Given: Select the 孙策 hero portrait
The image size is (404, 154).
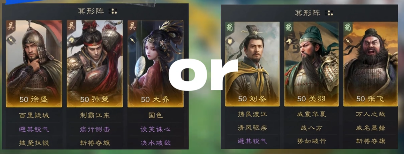Looking at the screenshot, I should (95, 63).
